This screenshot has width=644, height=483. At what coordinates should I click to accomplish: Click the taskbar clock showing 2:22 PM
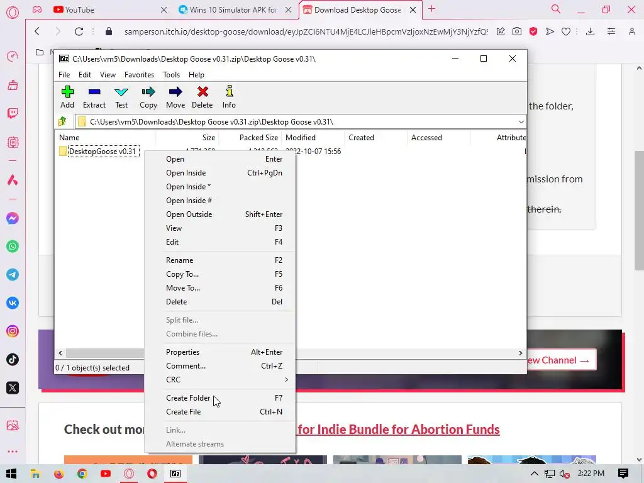point(591,474)
